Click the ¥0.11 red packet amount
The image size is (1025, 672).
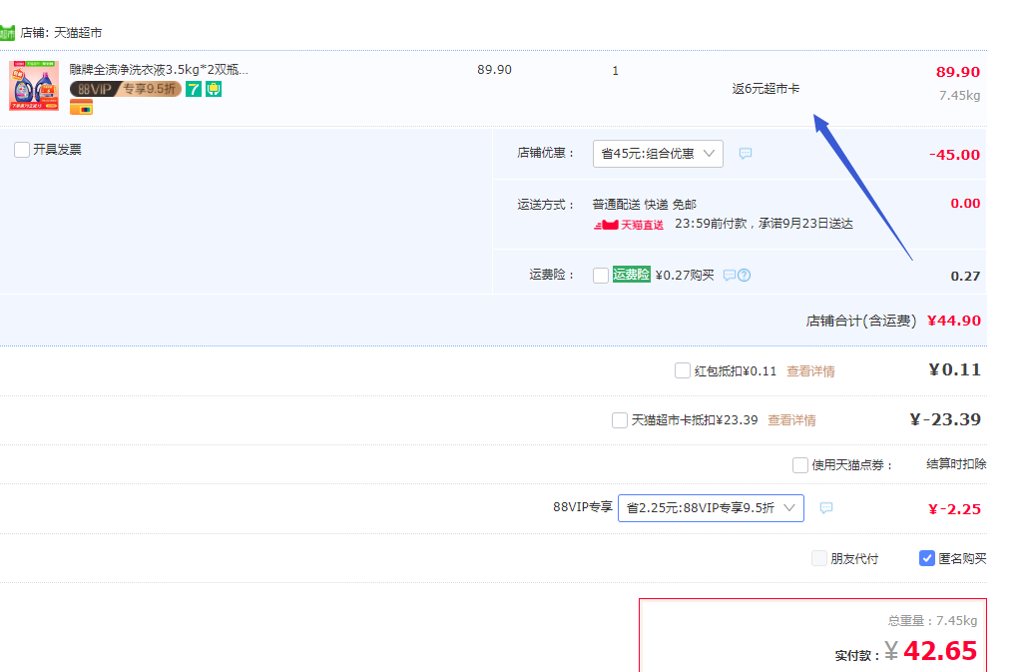coord(955,370)
